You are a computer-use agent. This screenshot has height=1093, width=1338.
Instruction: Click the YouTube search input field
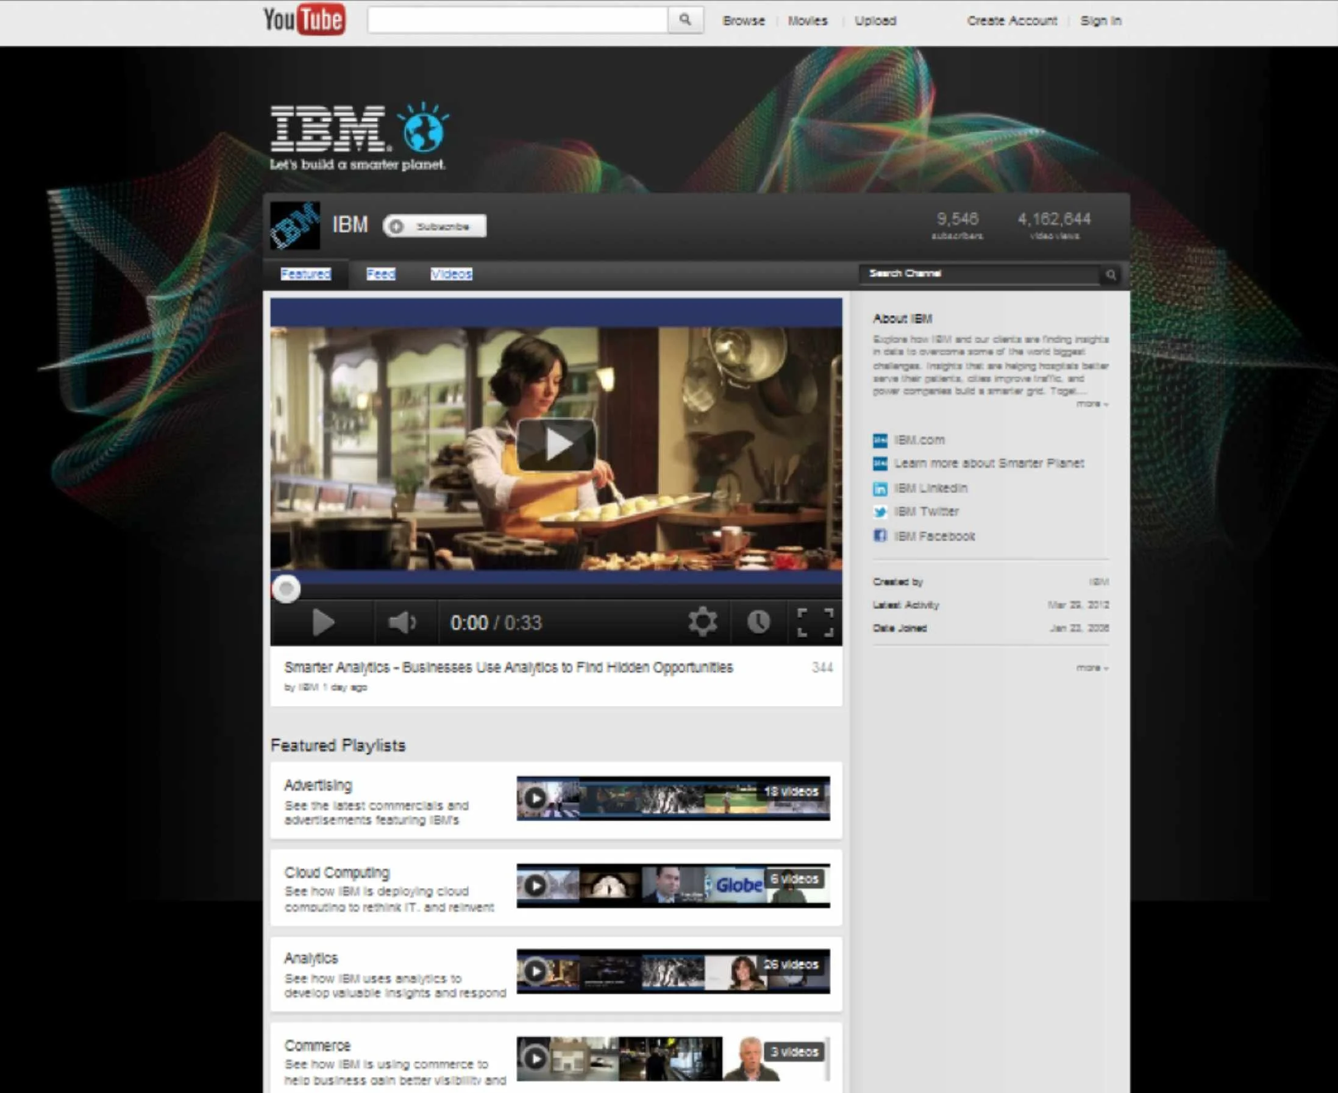click(518, 20)
